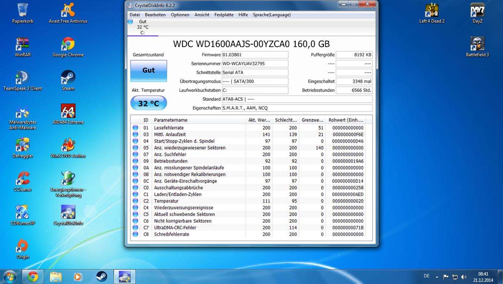503x284 pixels.
Task: Open the volume speaker tray icon
Action: pos(464,277)
